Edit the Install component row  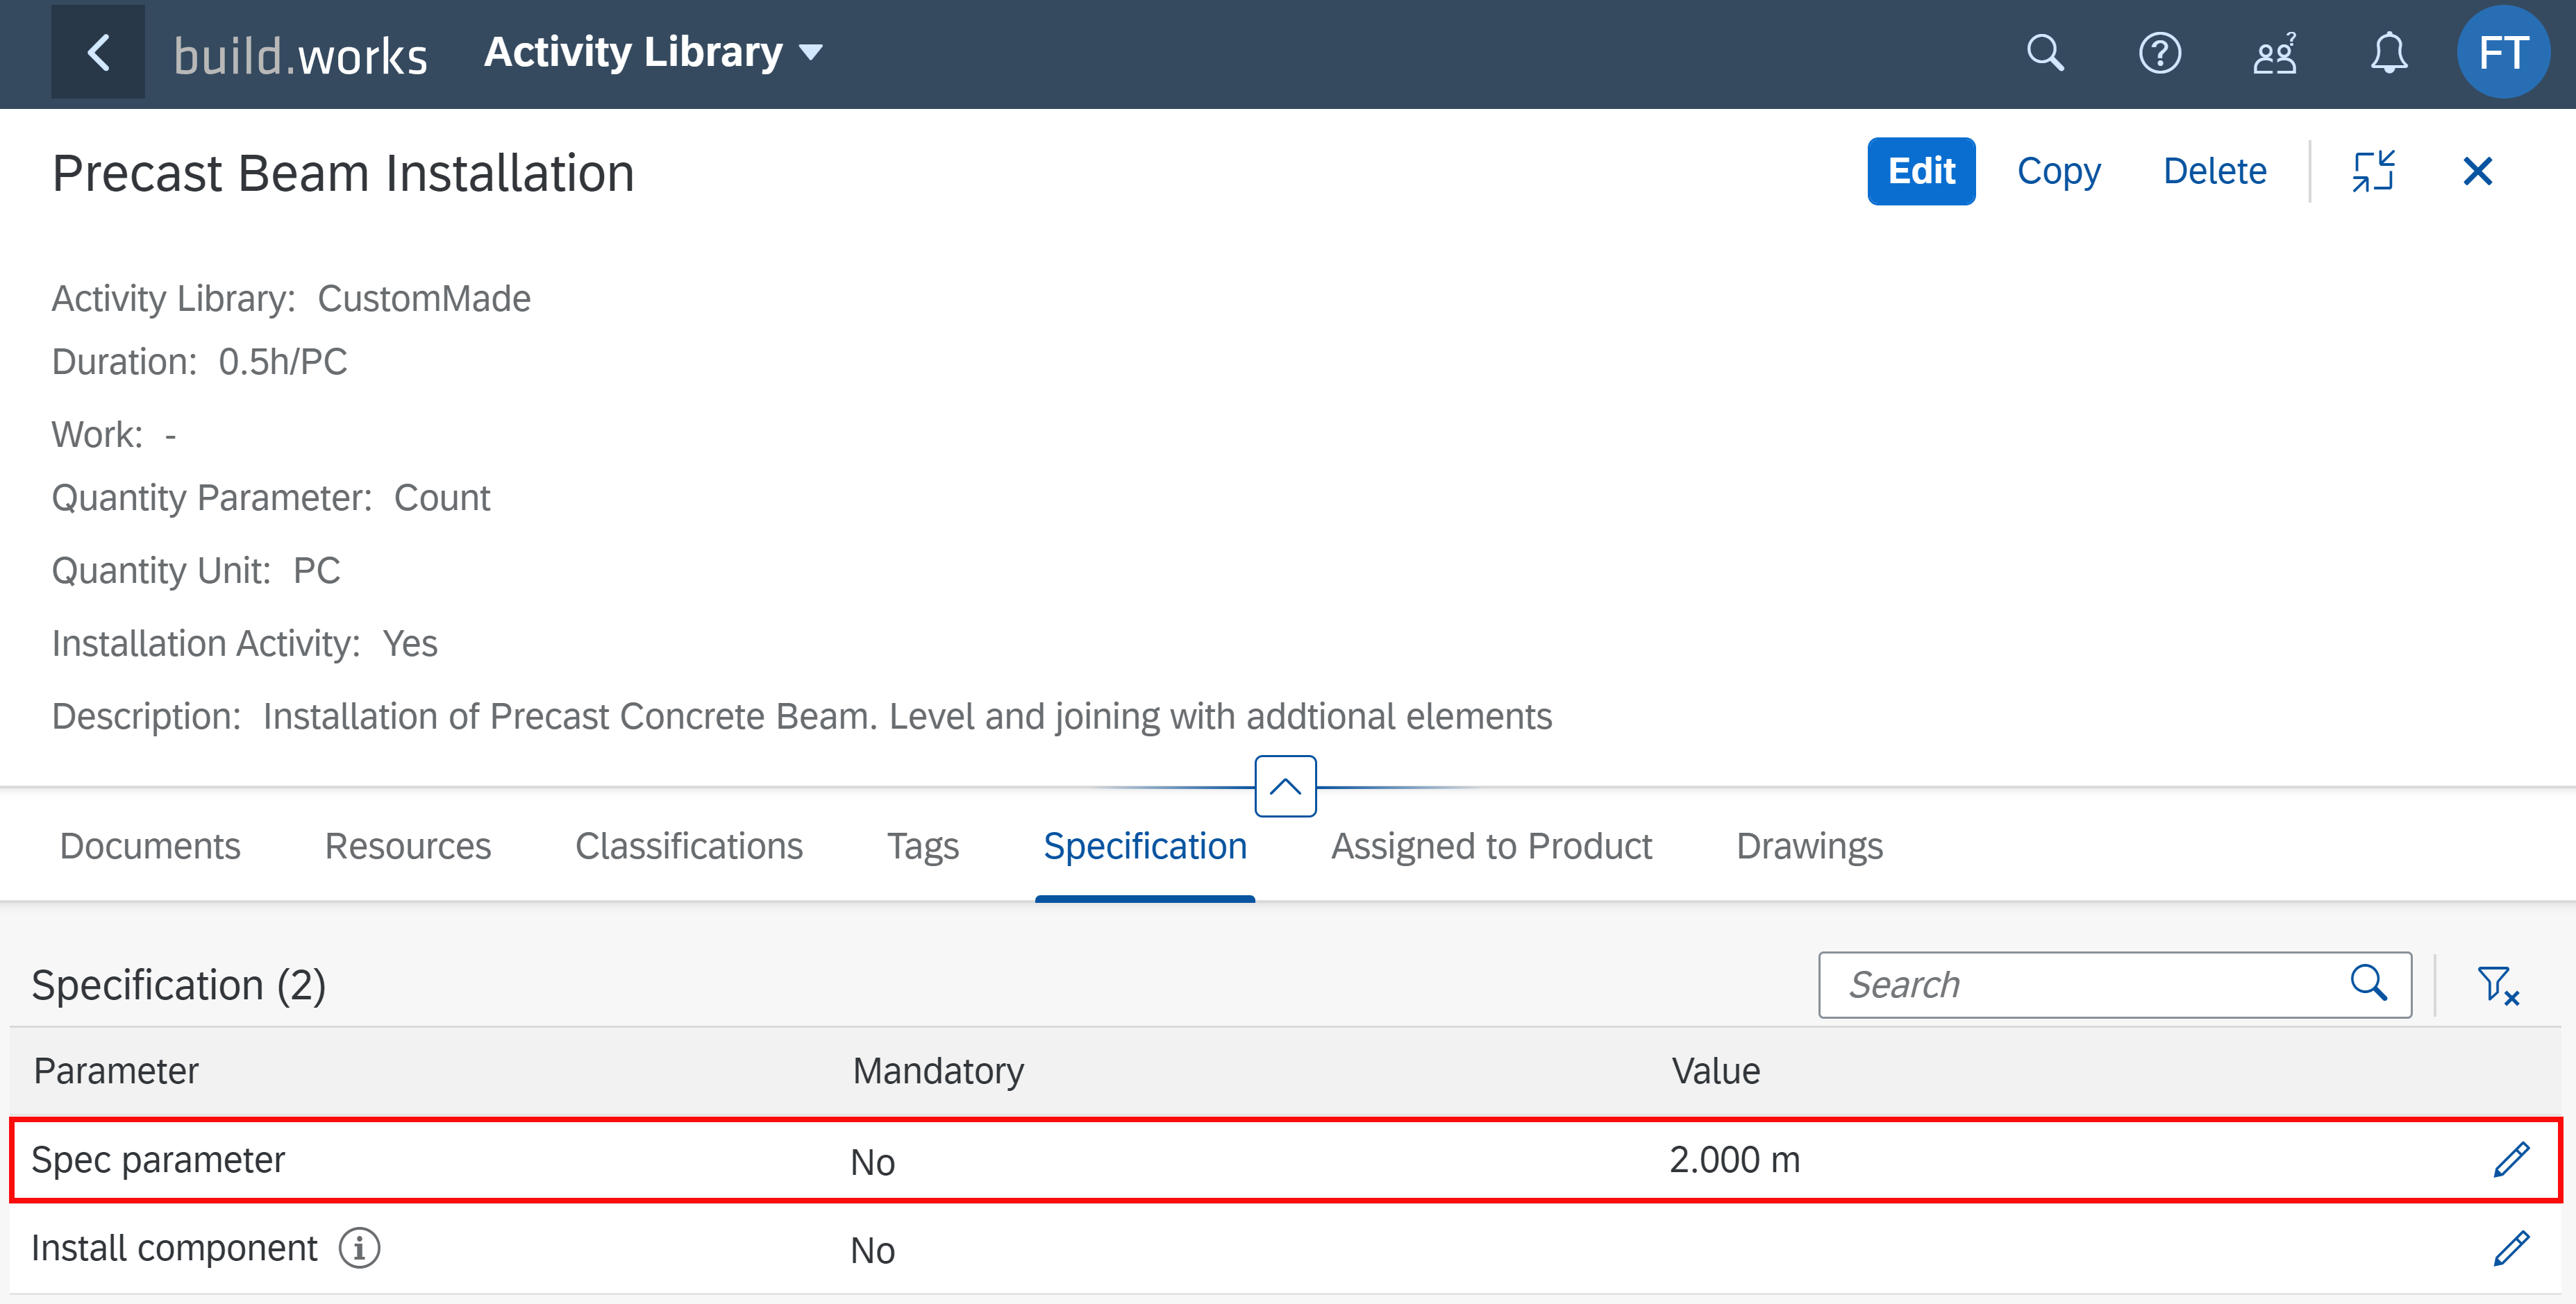(2511, 1249)
